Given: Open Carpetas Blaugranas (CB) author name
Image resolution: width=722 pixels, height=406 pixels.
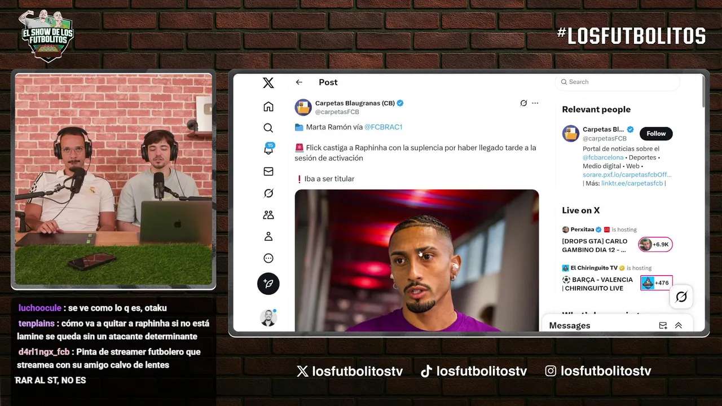Looking at the screenshot, I should pyautogui.click(x=355, y=103).
